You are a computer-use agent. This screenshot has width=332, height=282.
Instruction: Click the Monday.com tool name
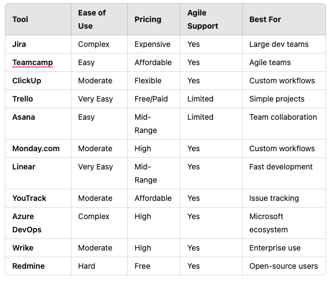tap(36, 148)
